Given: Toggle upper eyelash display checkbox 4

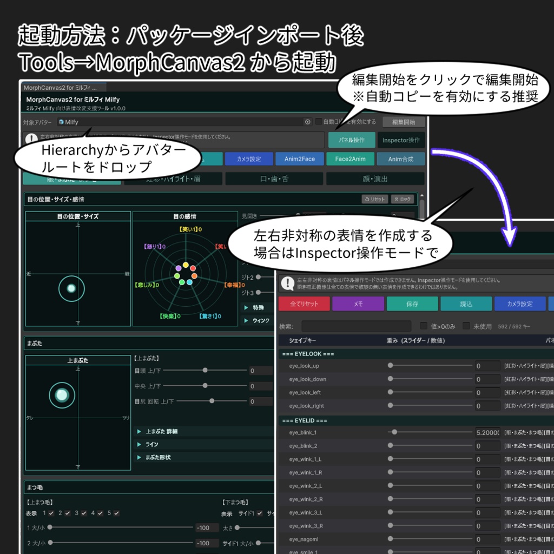Looking at the screenshot, I should pos(100,513).
